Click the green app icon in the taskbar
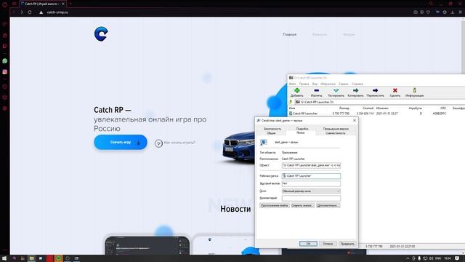This screenshot has height=262, width=465. coord(58,258)
